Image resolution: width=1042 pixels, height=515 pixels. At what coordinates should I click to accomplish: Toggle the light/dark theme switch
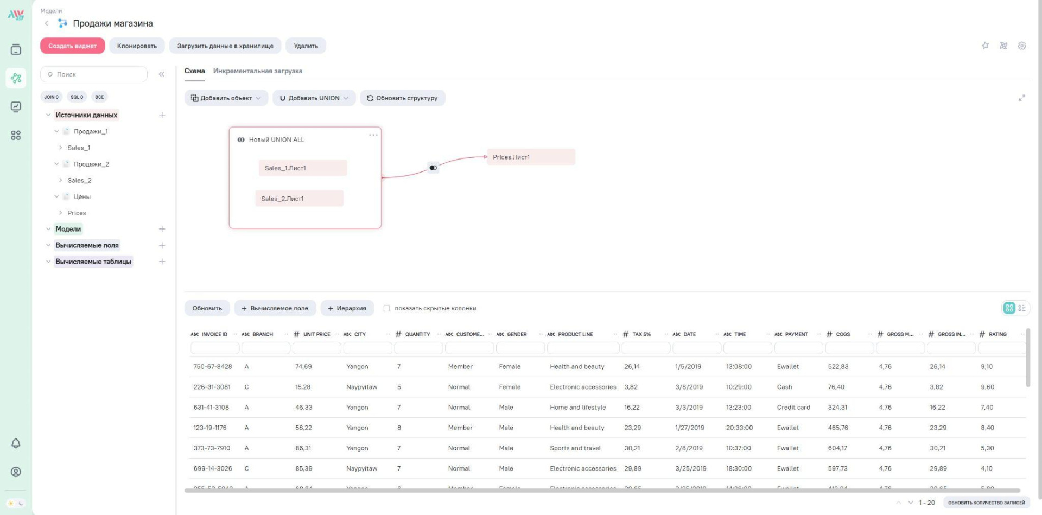[16, 503]
